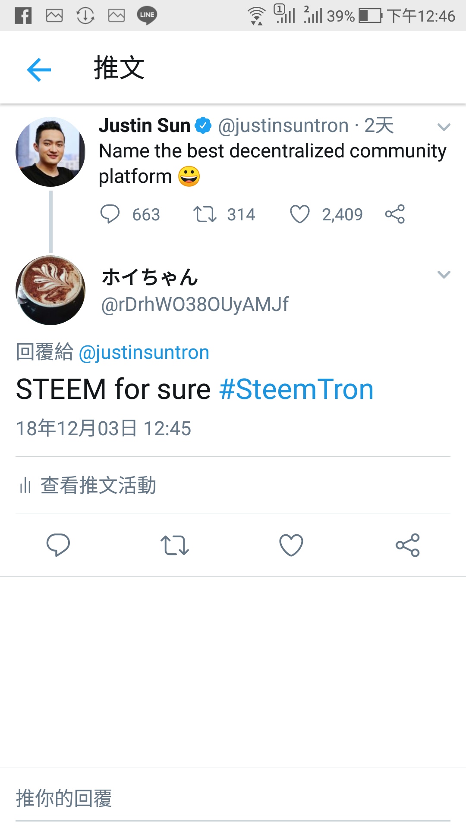Tap the LINE notification icon in status bar
Viewport: 466px width, 828px height.
click(147, 16)
